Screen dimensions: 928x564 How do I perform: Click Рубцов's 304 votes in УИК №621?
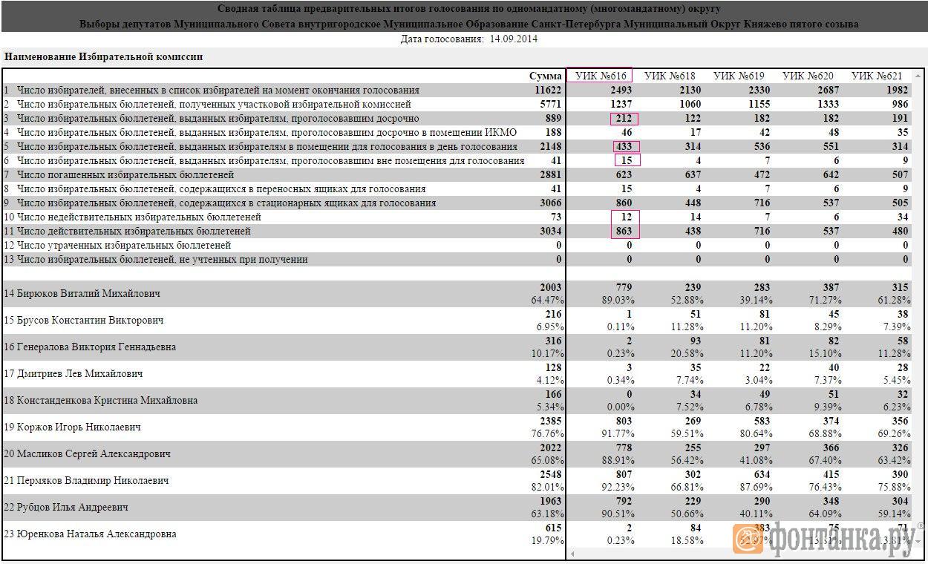[x=899, y=501]
